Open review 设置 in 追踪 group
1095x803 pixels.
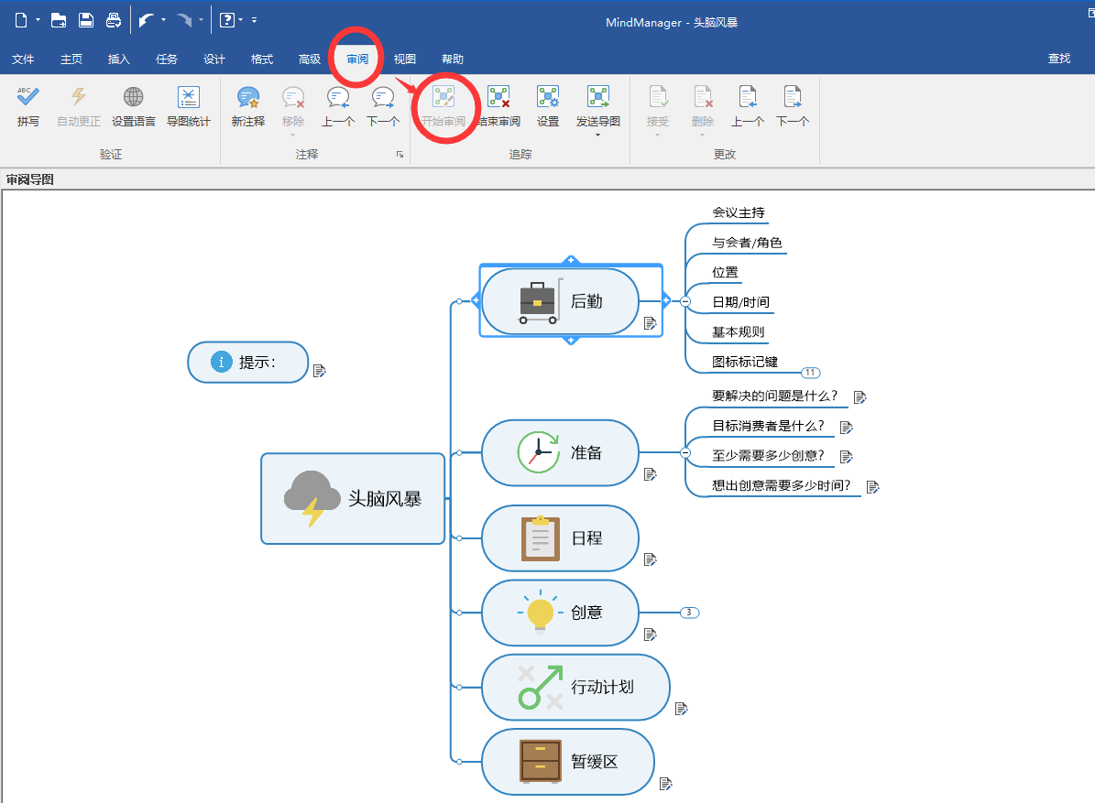[x=548, y=106]
